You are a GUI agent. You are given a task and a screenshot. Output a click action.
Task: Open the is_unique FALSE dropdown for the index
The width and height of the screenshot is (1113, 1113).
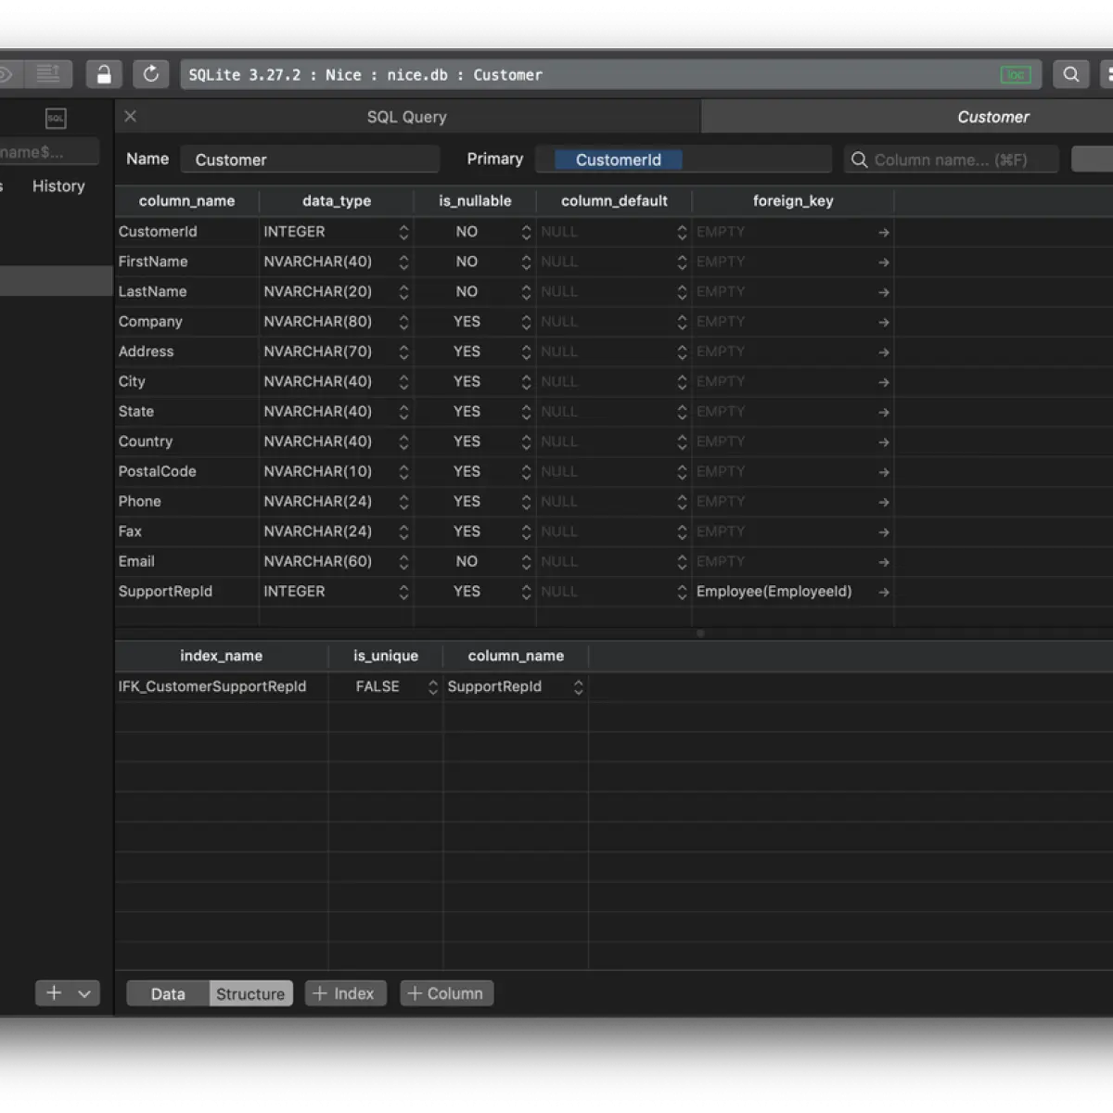click(432, 687)
